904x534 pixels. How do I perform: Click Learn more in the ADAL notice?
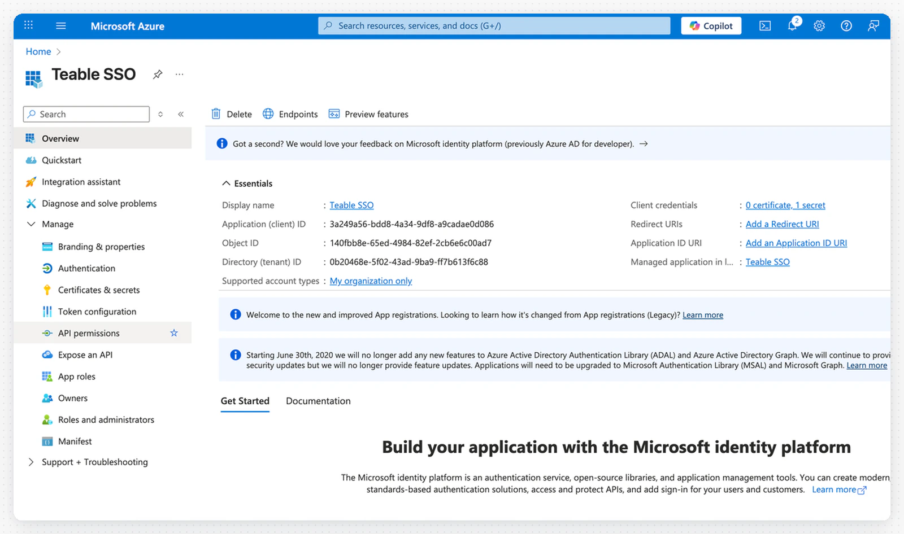coord(867,365)
